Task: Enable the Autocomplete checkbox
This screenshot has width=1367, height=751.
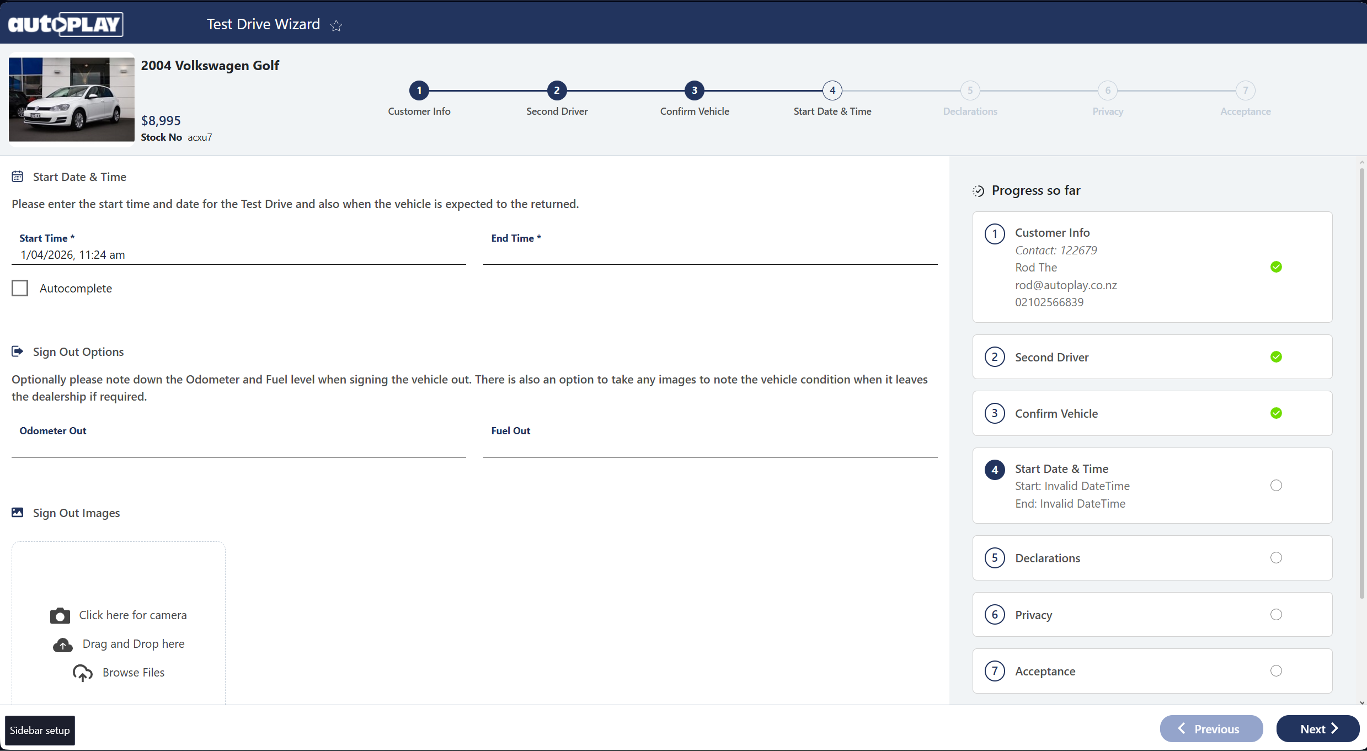Action: pos(20,288)
